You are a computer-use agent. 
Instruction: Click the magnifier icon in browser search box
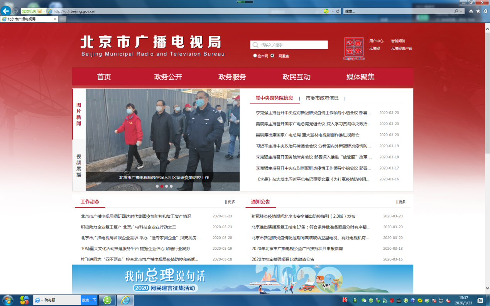(x=456, y=11)
